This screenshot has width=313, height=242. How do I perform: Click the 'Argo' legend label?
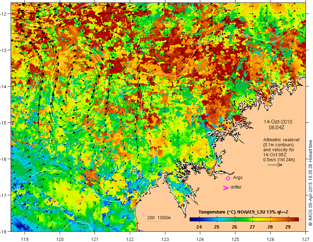coord(238,178)
